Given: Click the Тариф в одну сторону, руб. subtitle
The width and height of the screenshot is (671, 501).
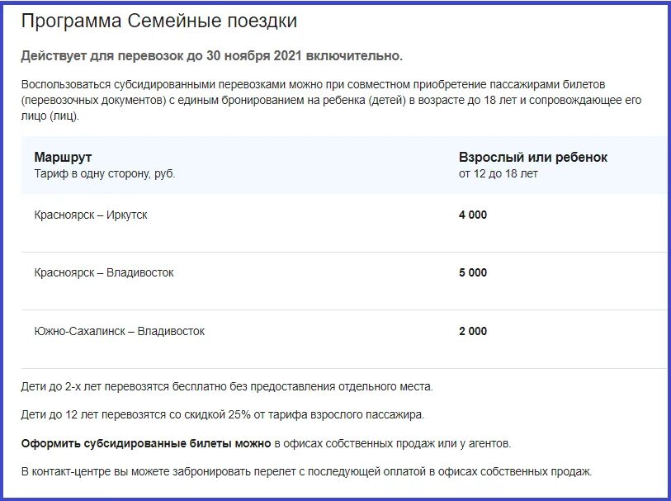Looking at the screenshot, I should click(105, 174).
